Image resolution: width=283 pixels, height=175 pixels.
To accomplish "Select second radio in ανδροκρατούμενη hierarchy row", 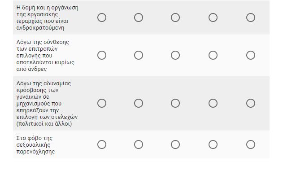I will 139,17.
